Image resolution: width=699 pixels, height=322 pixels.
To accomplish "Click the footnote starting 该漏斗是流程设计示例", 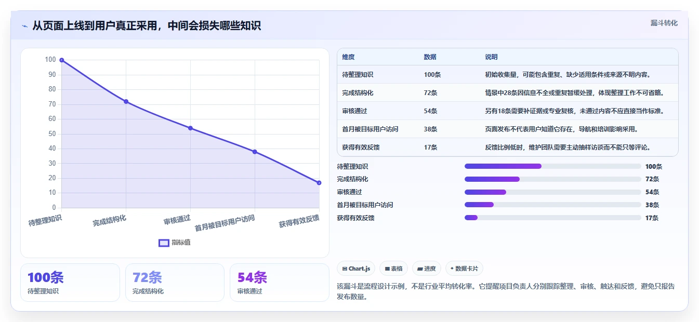I will (506, 291).
